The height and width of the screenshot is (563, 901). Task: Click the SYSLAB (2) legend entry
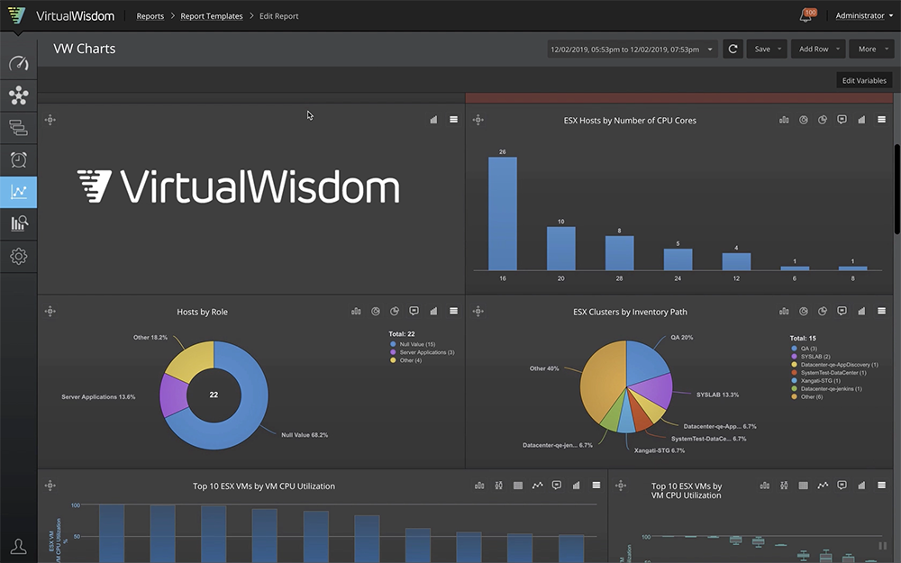811,356
